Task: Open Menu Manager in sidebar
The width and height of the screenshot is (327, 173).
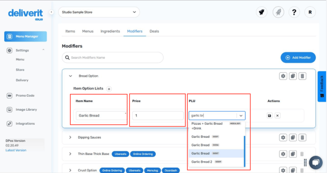Action: (x=26, y=36)
